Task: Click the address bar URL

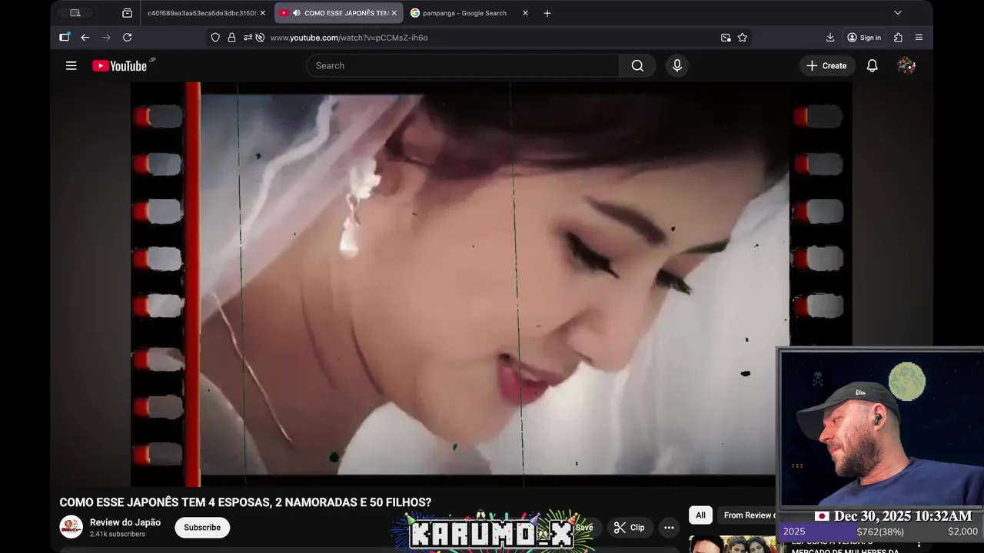Action: pos(349,38)
